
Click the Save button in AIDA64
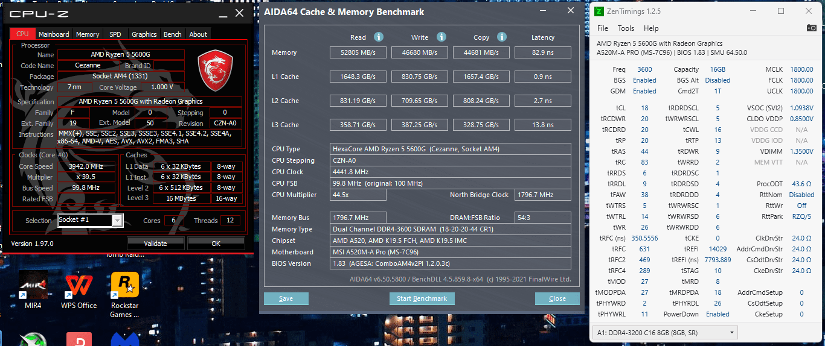(286, 298)
